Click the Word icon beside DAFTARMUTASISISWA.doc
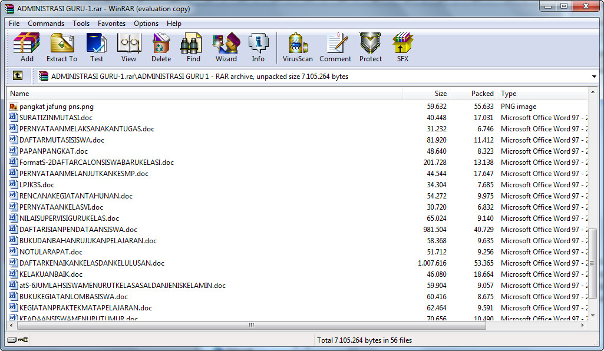The height and width of the screenshot is (351, 604). click(14, 140)
